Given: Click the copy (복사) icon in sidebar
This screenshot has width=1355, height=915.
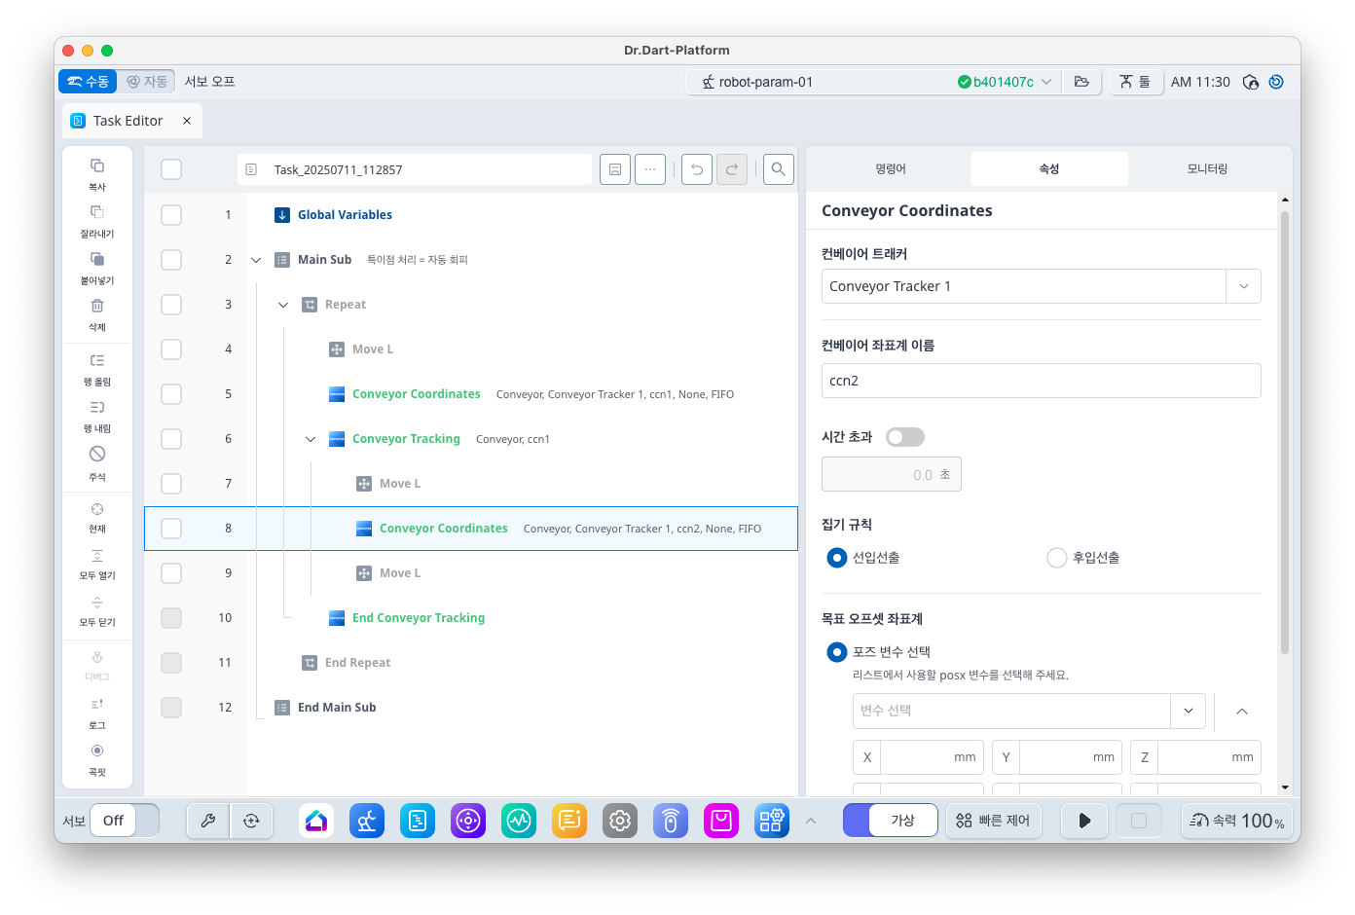Looking at the screenshot, I should click(x=97, y=166).
